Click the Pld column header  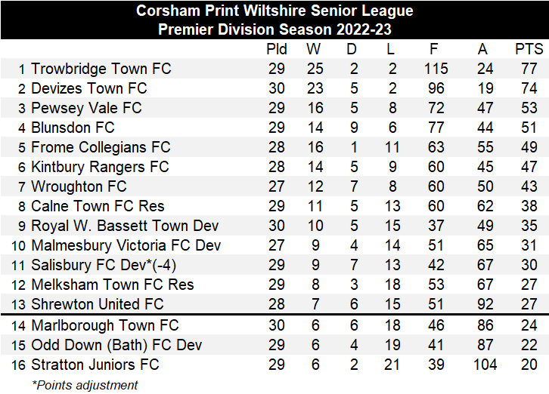[277, 49]
